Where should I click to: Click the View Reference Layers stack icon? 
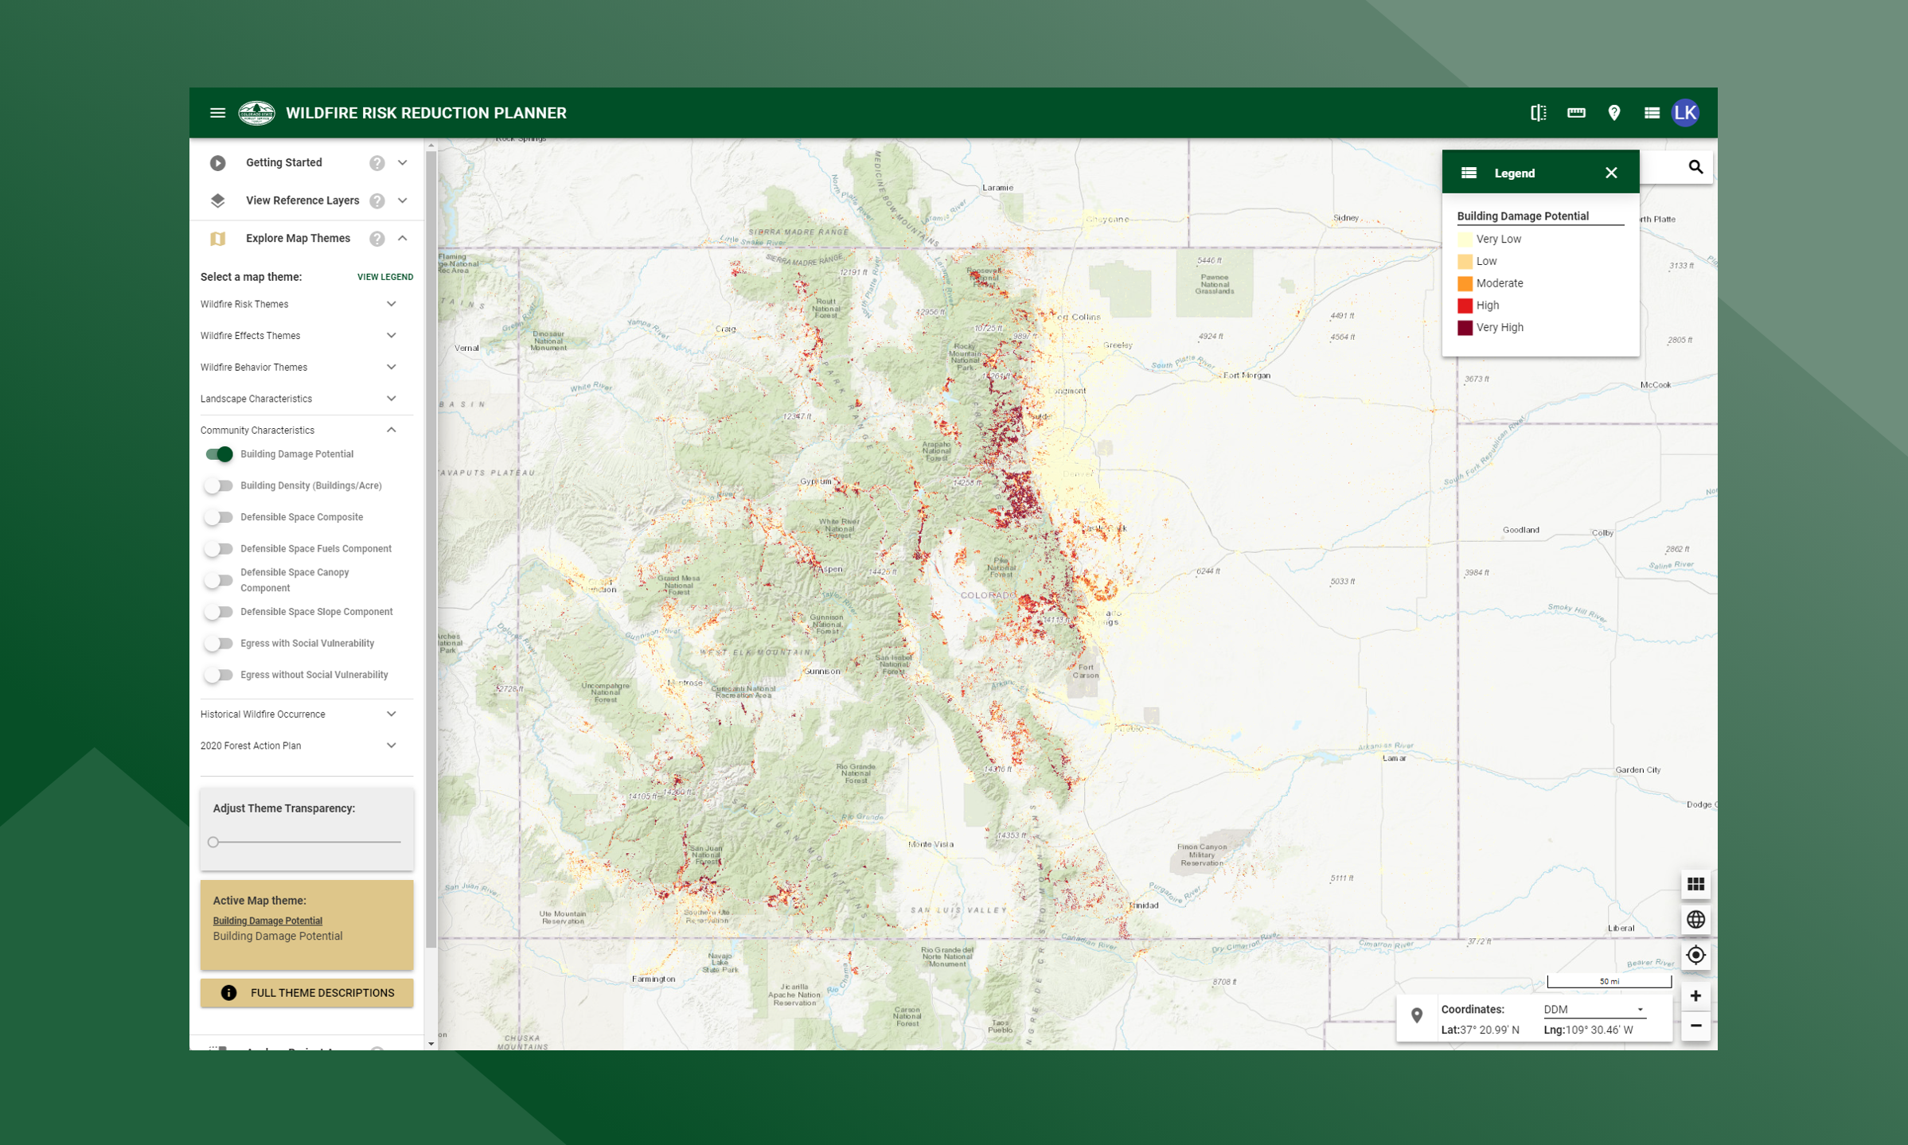[218, 201]
